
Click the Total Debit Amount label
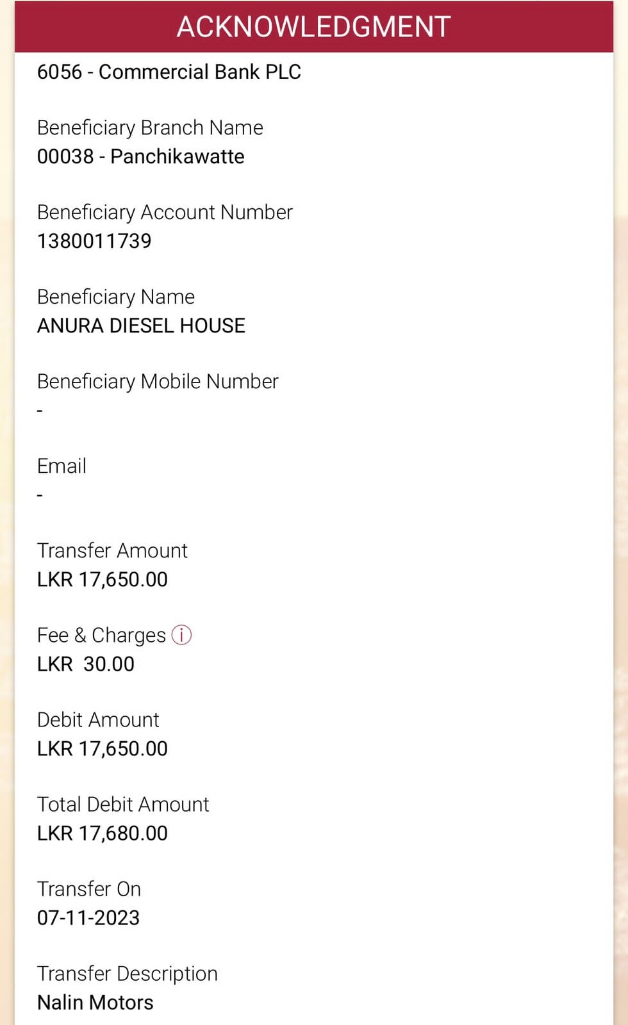(x=123, y=804)
